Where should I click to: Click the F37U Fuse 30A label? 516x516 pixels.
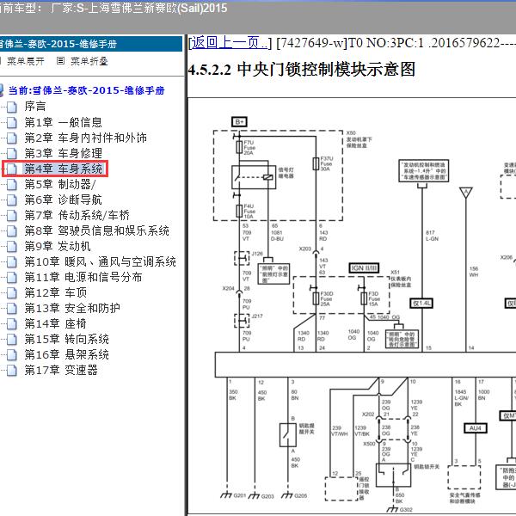pos(327,163)
